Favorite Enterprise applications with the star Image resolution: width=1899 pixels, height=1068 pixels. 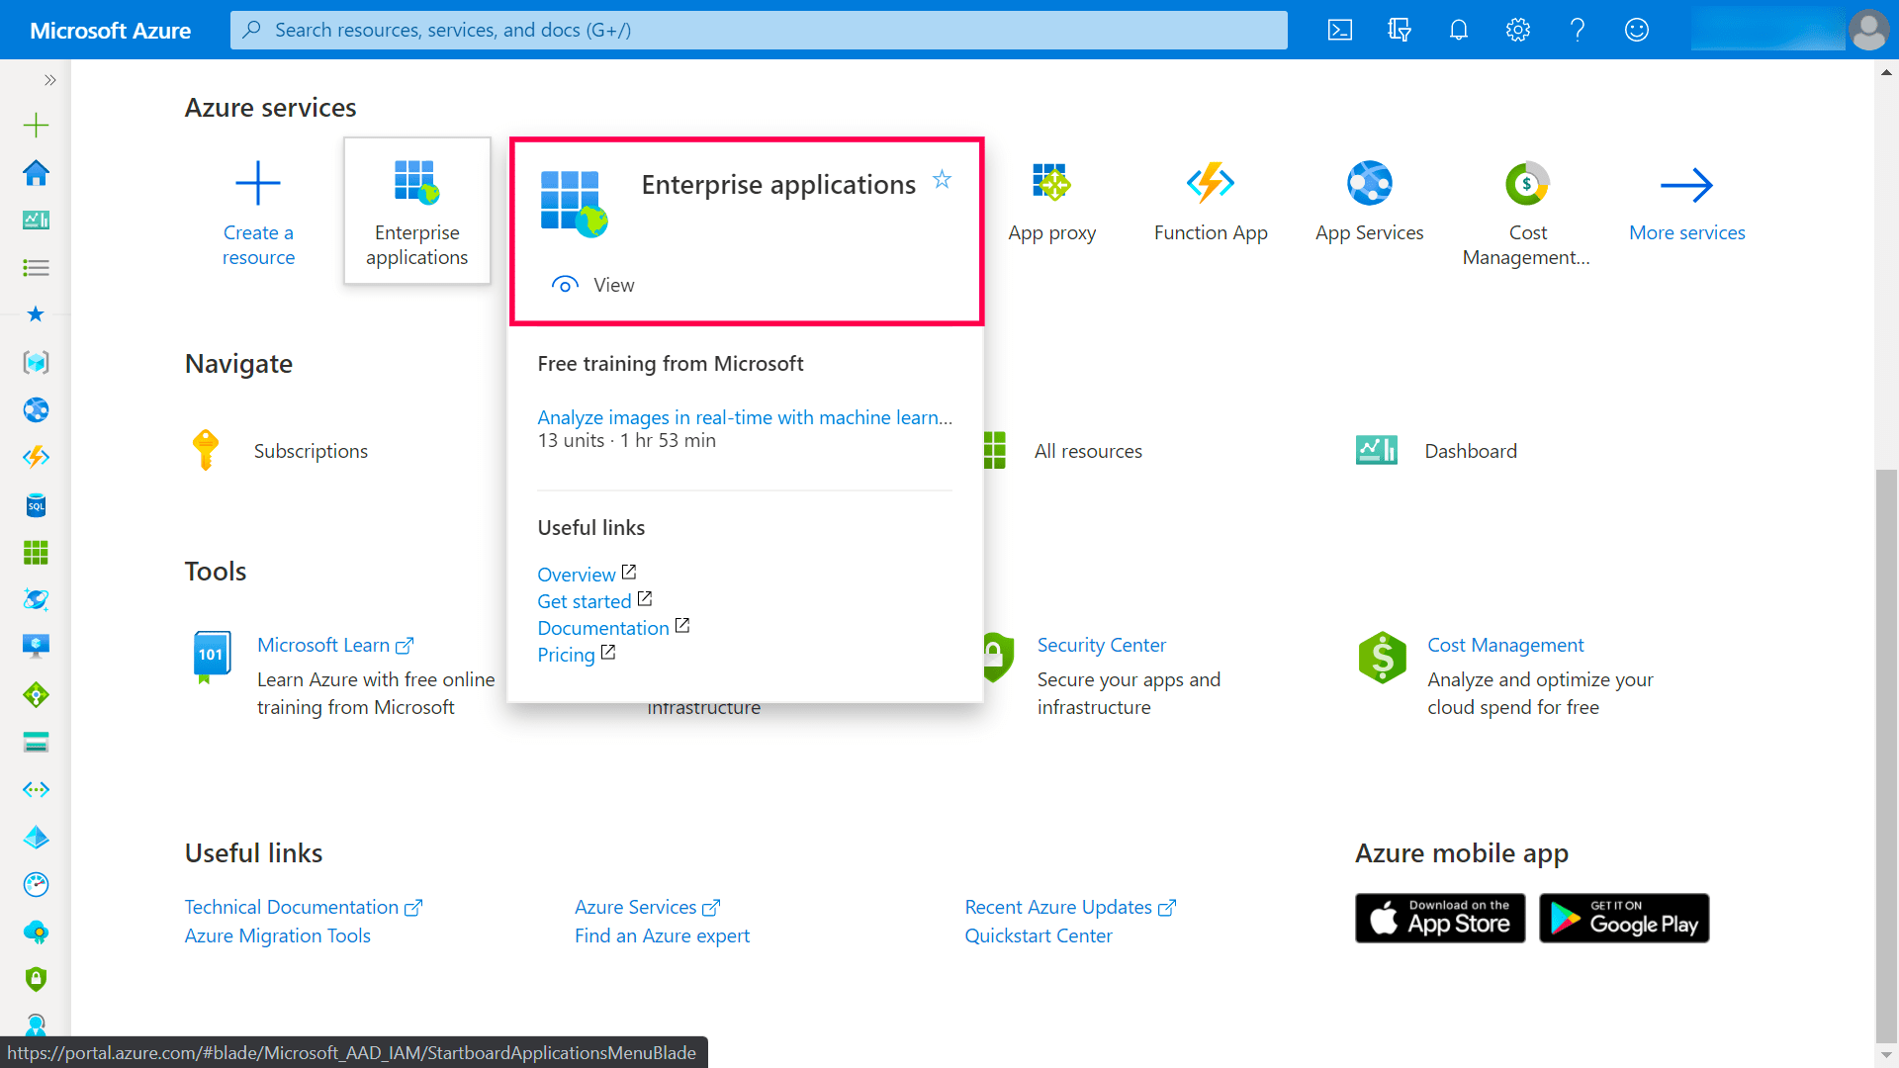pyautogui.click(x=942, y=180)
